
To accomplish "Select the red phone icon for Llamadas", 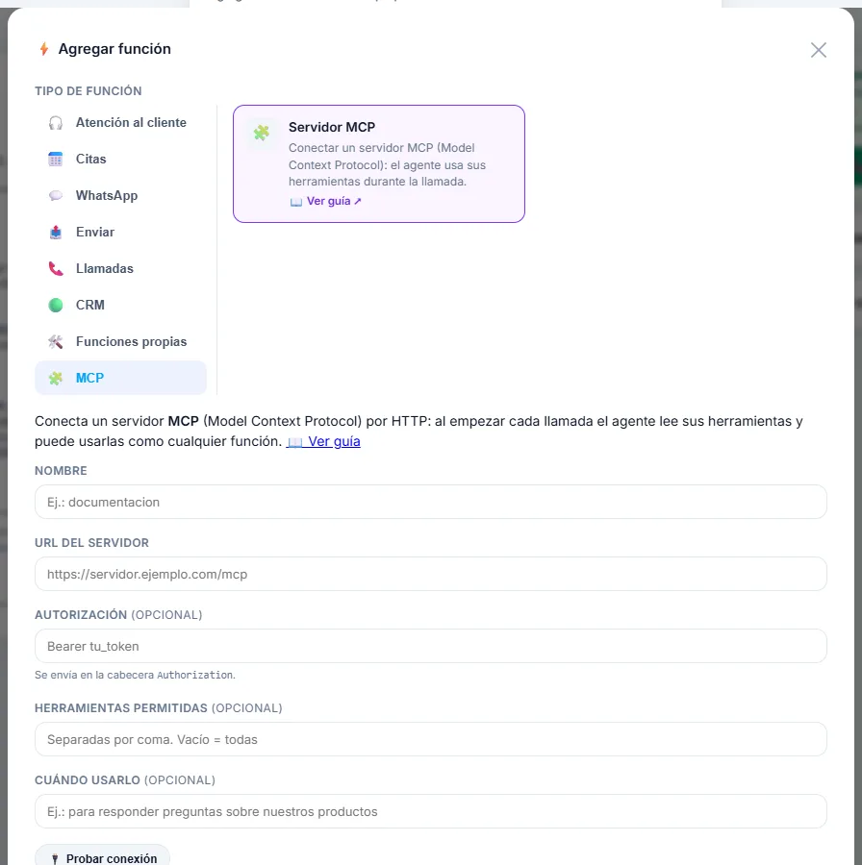I will point(56,269).
